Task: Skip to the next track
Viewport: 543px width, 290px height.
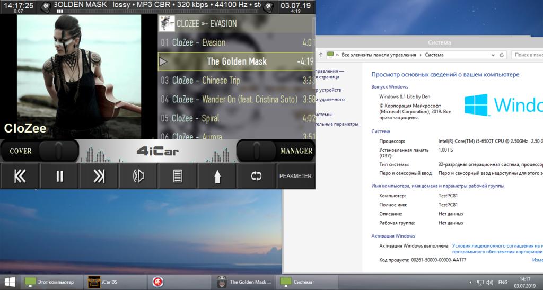Action: (x=99, y=176)
